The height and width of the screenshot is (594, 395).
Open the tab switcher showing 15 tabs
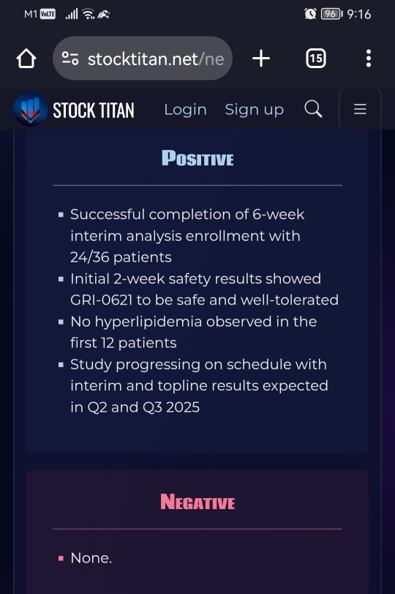(x=316, y=59)
